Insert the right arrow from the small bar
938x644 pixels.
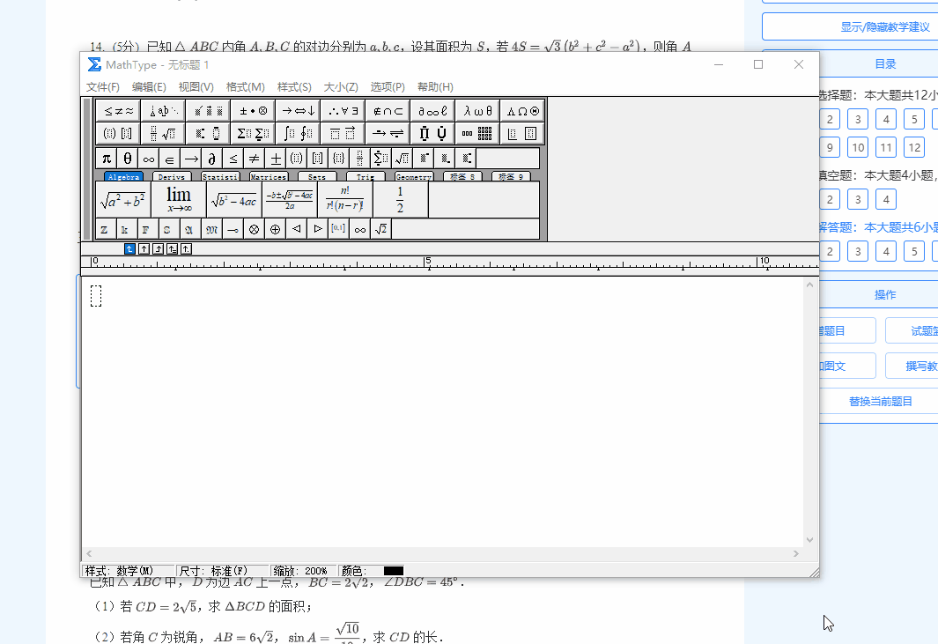191,159
